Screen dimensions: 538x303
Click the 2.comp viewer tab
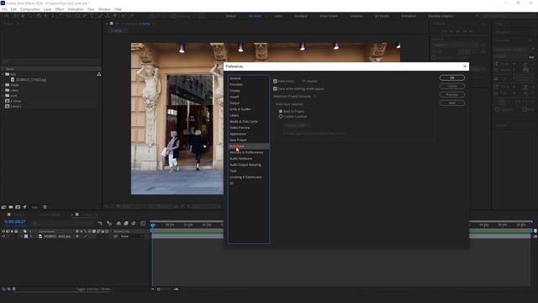(x=116, y=31)
